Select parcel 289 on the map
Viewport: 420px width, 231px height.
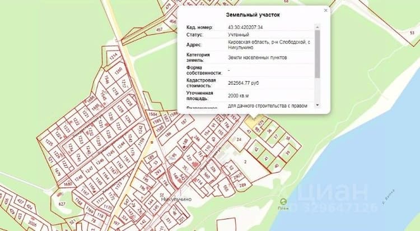[242, 185]
